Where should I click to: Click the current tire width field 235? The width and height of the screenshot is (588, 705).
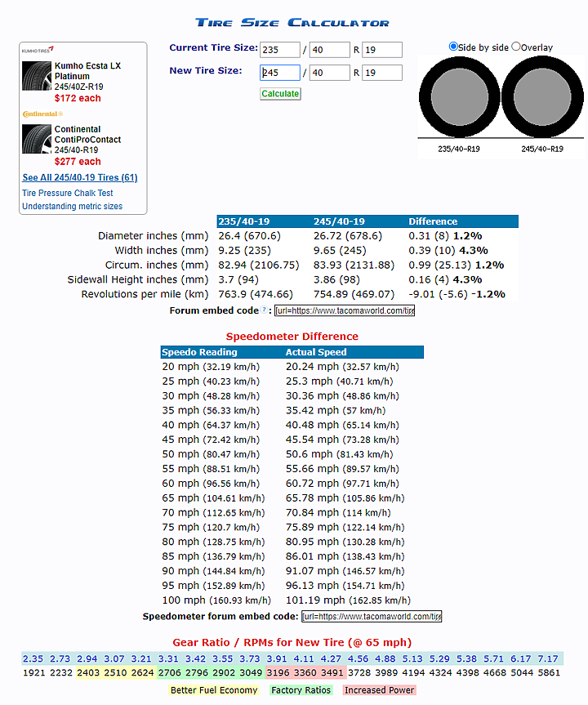(279, 50)
